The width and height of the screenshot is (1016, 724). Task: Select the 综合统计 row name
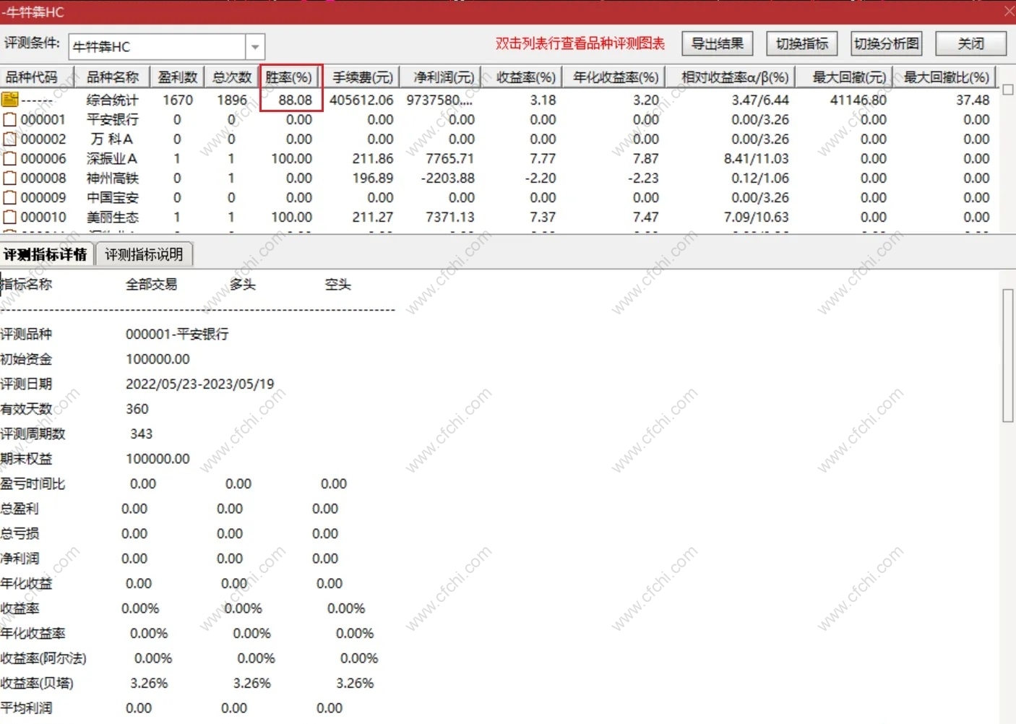click(x=112, y=100)
